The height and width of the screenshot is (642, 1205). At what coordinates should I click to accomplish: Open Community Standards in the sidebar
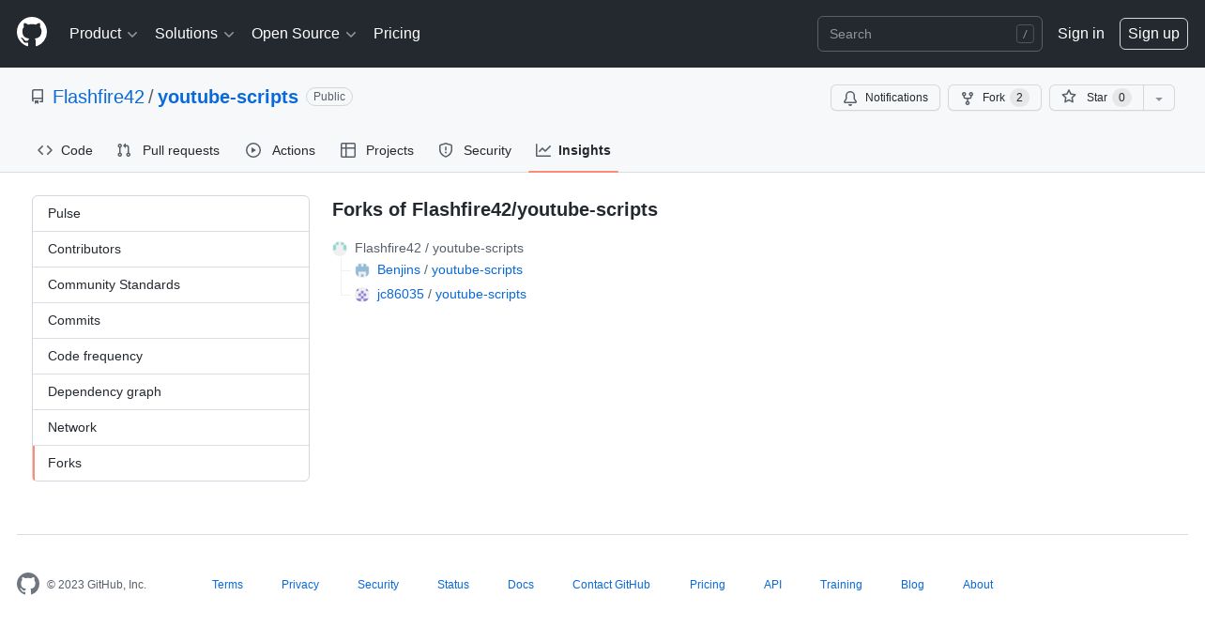tap(171, 285)
